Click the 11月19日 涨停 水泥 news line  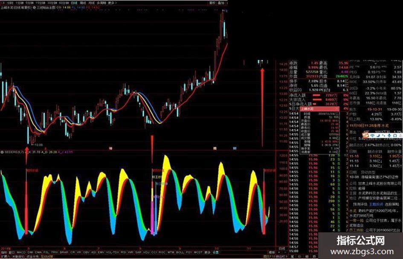pos(369,125)
